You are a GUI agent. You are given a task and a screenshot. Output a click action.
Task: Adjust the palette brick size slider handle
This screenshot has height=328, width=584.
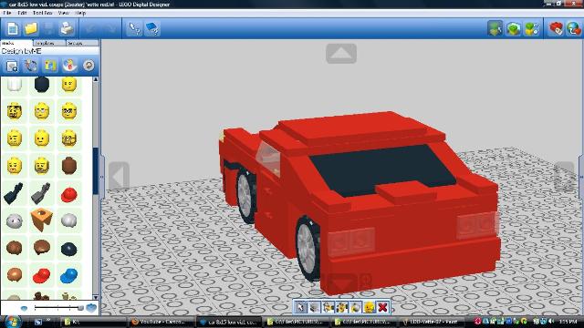(80, 308)
